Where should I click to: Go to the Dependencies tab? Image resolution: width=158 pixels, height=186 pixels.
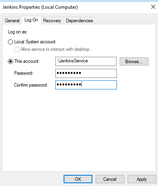pos(79,21)
